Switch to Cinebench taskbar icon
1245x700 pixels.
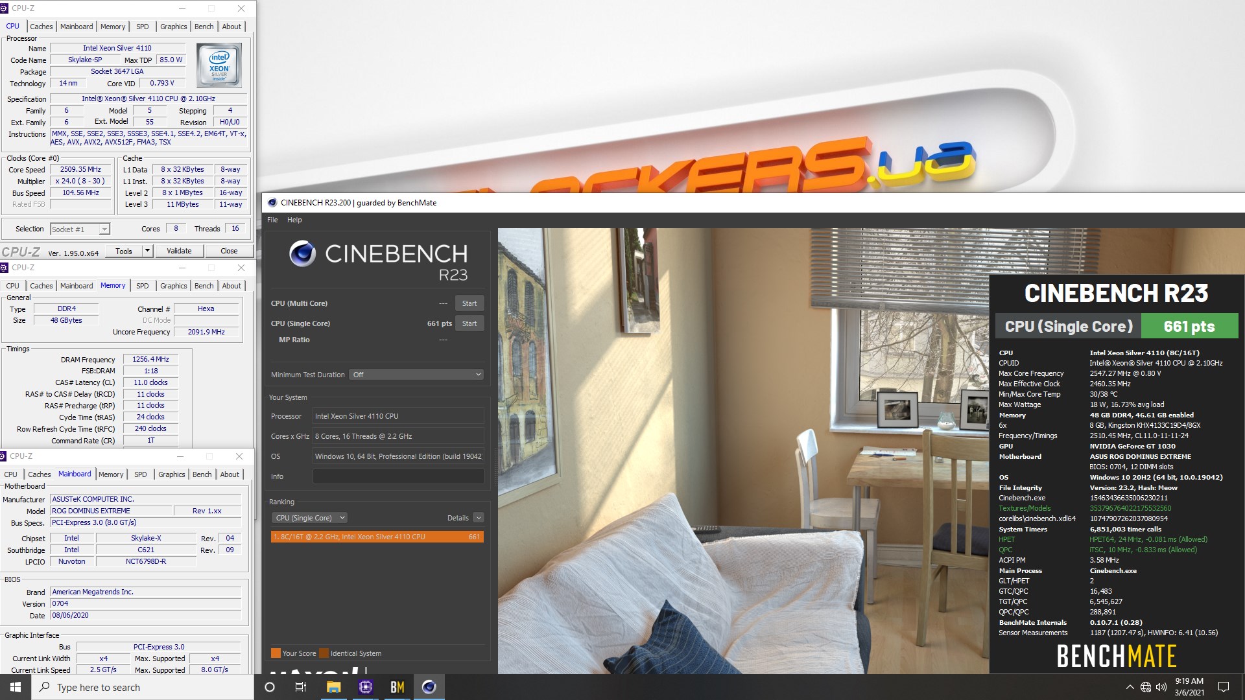429,687
